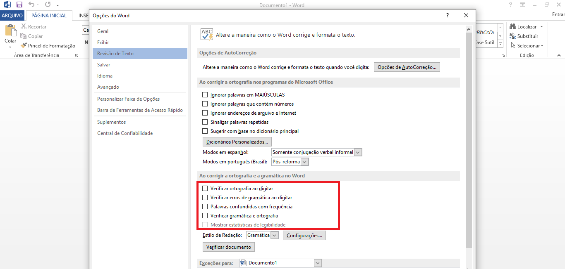Viewport: 565px width, 269px height.
Task: Click the Localizar binoculars icon
Action: (512, 26)
